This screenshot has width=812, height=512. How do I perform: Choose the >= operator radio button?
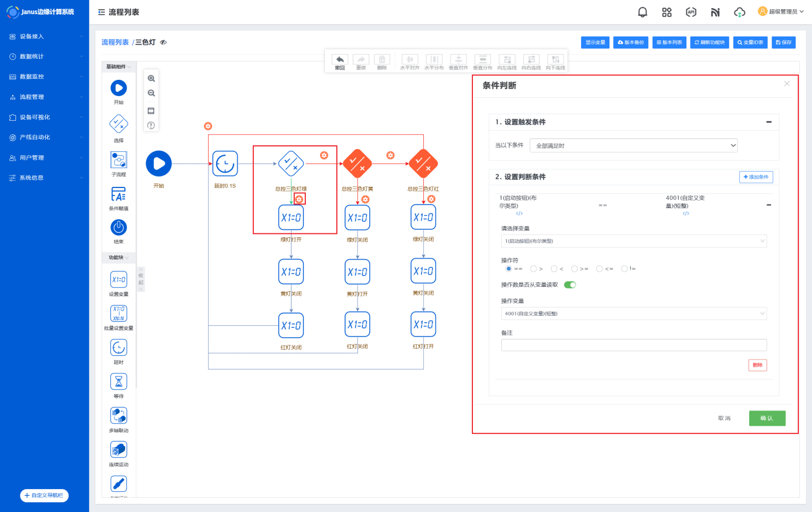tap(574, 269)
